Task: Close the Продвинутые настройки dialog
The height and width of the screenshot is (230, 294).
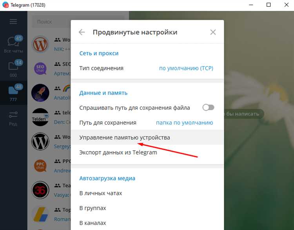Action: point(213,32)
